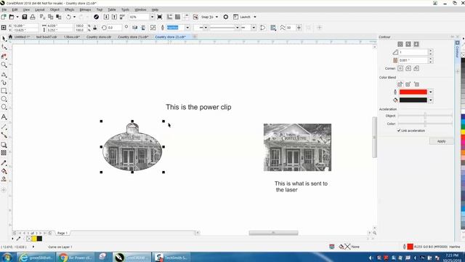Open the end arrowhead dropdown
Image resolution: width=465 pixels, height=262 pixels.
pyautogui.click(x=254, y=28)
